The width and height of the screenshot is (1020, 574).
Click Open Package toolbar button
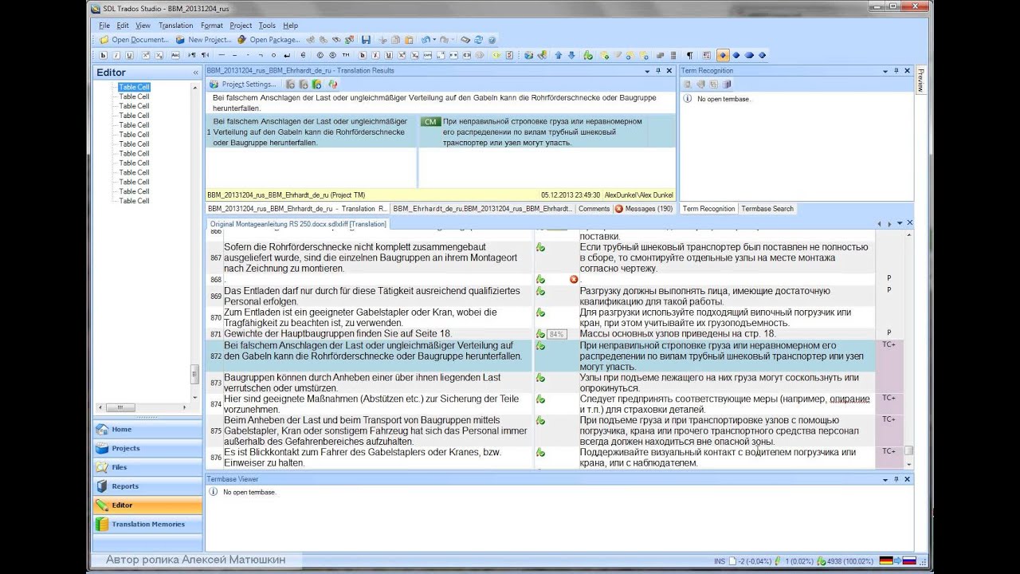(x=269, y=40)
